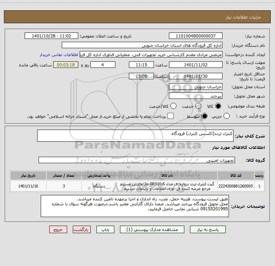
Task: Click the remaining days field showing 4
Action: pyautogui.click(x=103, y=65)
